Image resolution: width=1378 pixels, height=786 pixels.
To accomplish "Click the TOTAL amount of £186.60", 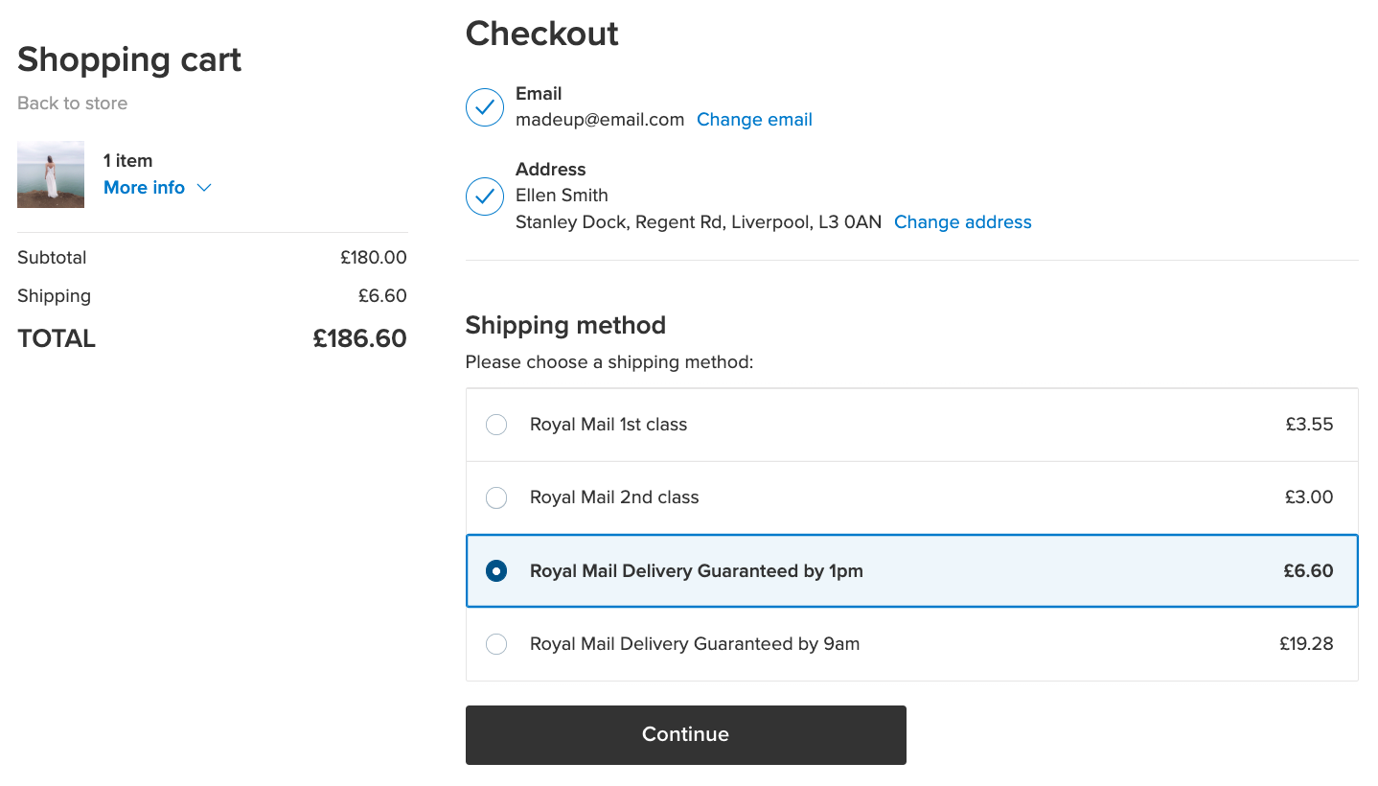I will (359, 338).
